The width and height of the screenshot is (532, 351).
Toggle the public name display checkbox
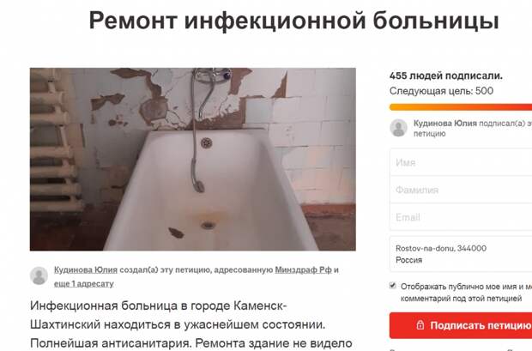392,286
